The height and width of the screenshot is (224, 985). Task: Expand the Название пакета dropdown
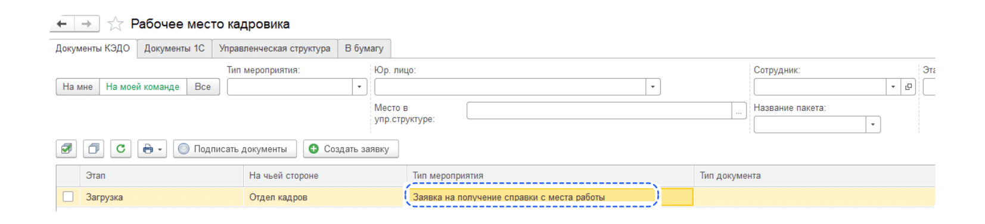(873, 125)
